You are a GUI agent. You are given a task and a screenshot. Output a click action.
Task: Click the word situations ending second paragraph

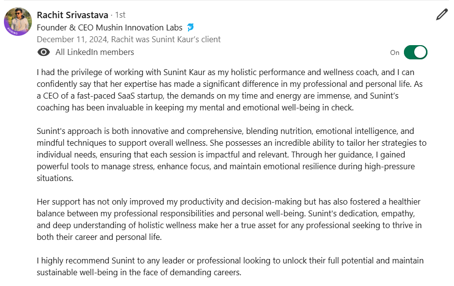tap(55, 178)
